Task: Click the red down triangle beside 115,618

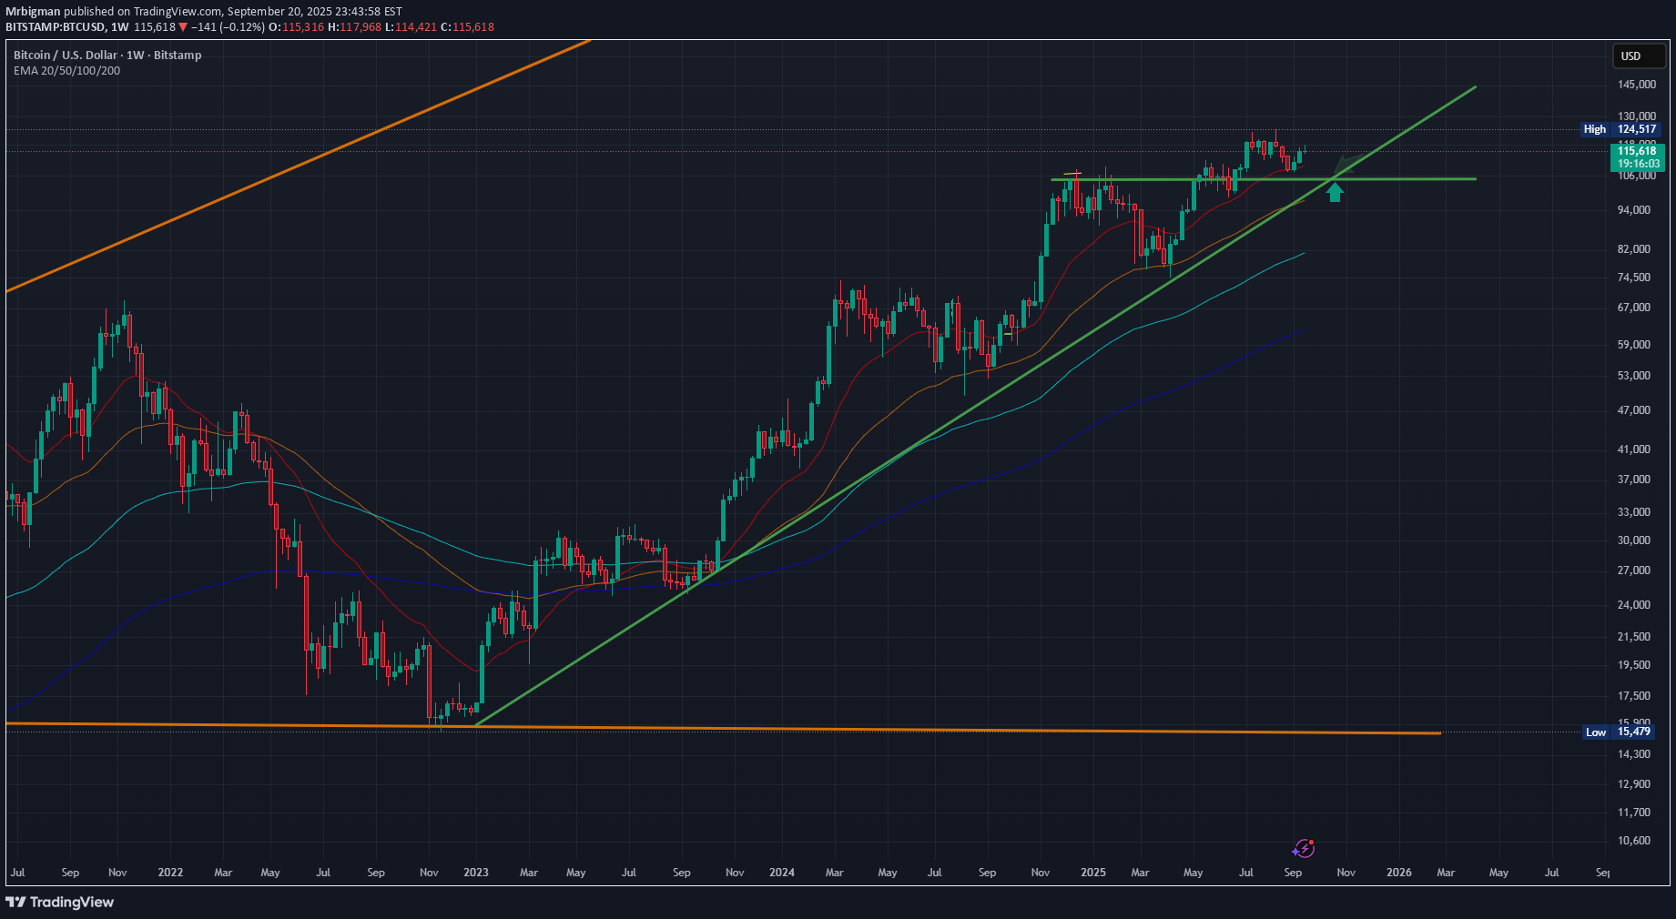Action: point(183,27)
